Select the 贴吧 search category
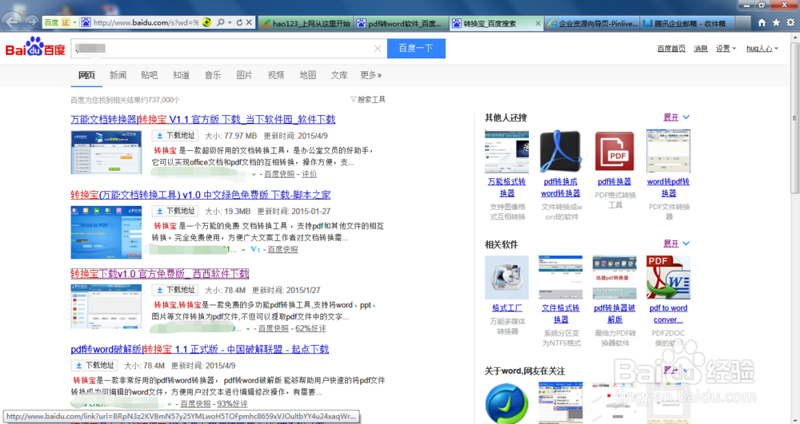 (149, 75)
